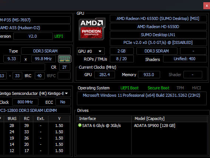Click the Interface column header in Drives
The height and width of the screenshot is (158, 210).
(104, 118)
